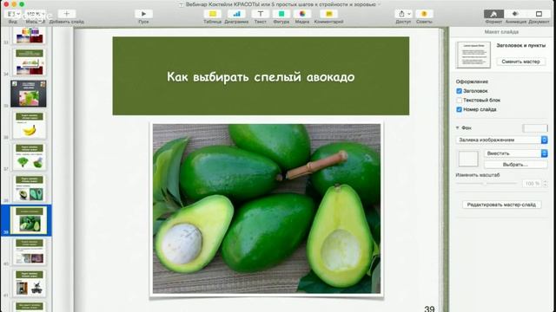Viewport: 556px width, 312px height.
Task: Select slide 33 thumbnail in navigator
Action: 30,36
